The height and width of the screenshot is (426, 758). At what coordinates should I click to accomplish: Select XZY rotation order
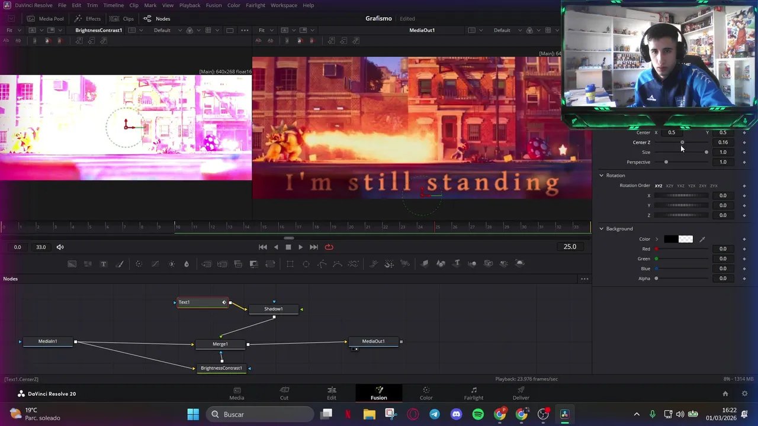click(x=670, y=186)
